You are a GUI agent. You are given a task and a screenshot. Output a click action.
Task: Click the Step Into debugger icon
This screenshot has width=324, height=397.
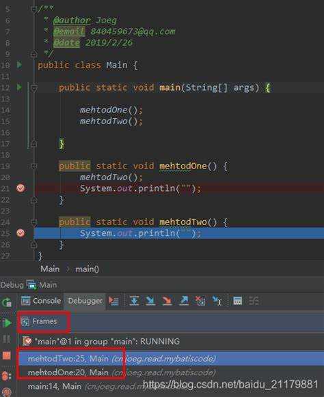(150, 301)
